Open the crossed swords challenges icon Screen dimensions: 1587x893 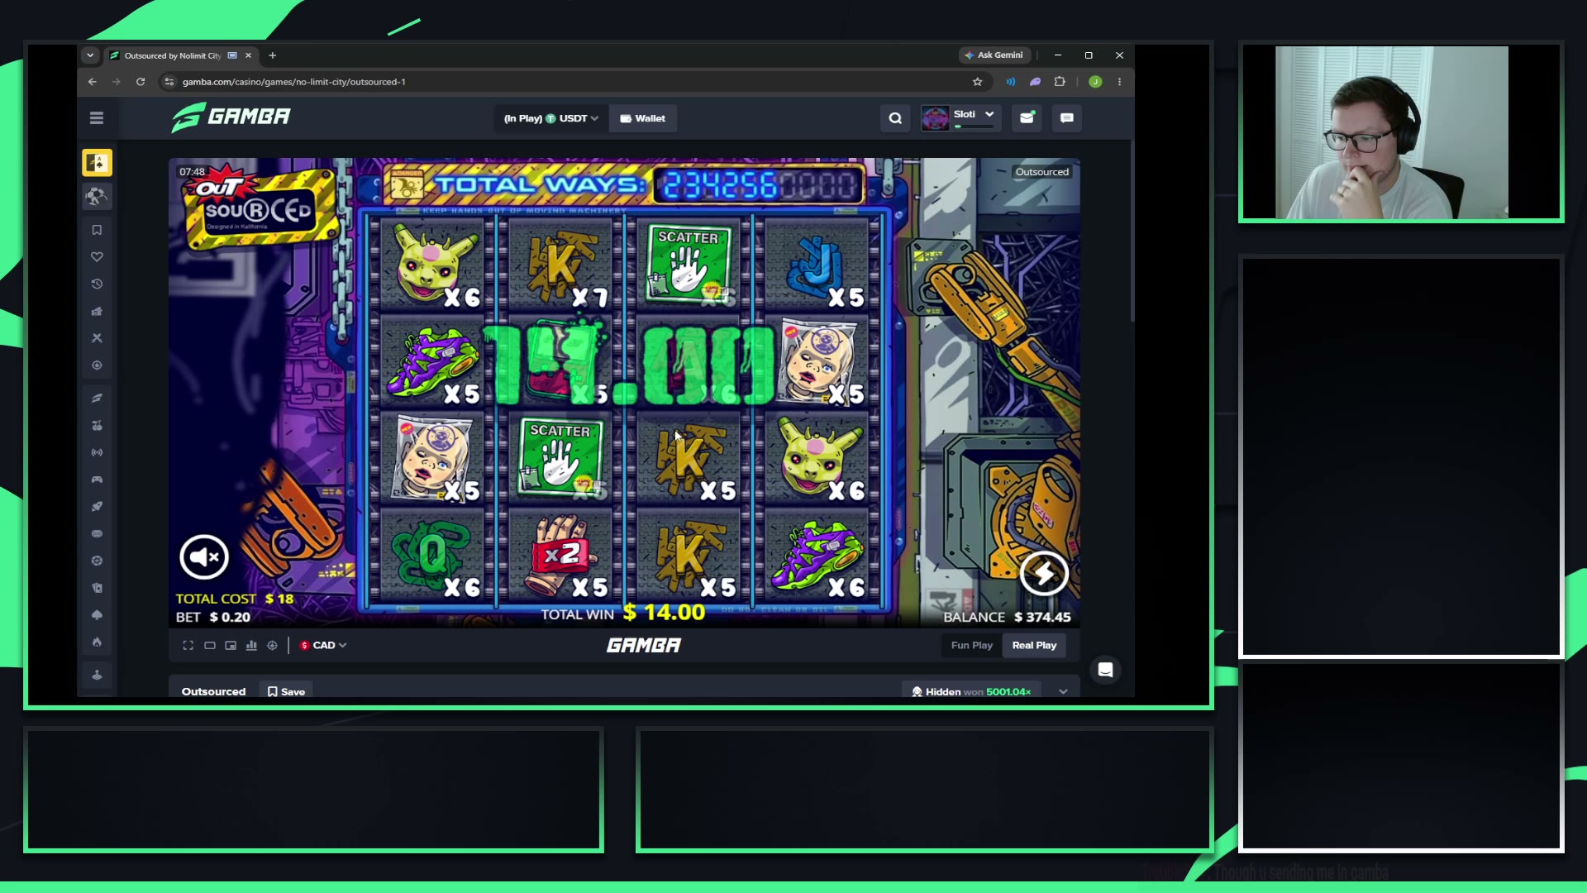click(x=97, y=338)
